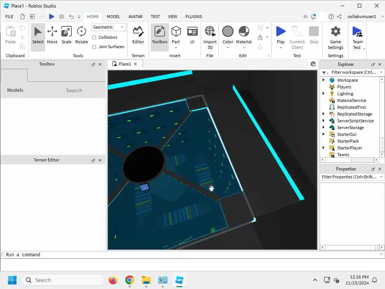This screenshot has height=289, width=385.
Task: Insert a new Part
Action: tap(176, 35)
